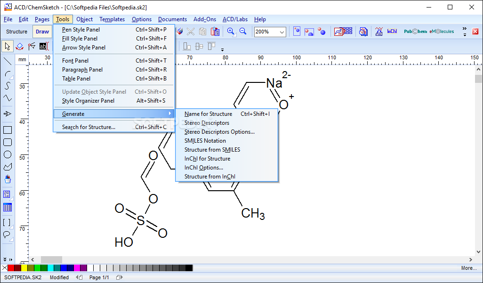
Task: Select InChI for Structure
Action: pyautogui.click(x=227, y=159)
